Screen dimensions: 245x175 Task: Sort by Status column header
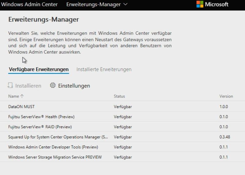pyautogui.click(x=119, y=96)
